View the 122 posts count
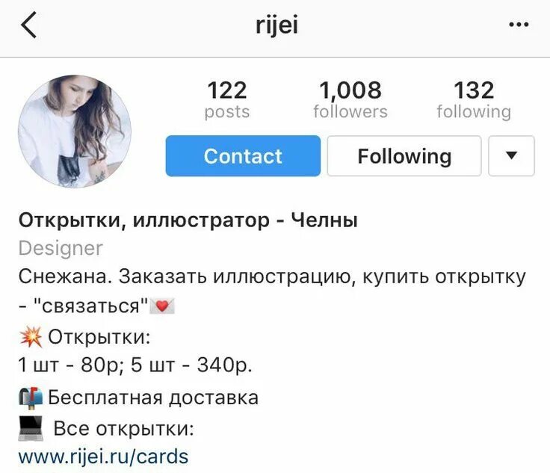The height and width of the screenshot is (473, 550). click(x=227, y=99)
